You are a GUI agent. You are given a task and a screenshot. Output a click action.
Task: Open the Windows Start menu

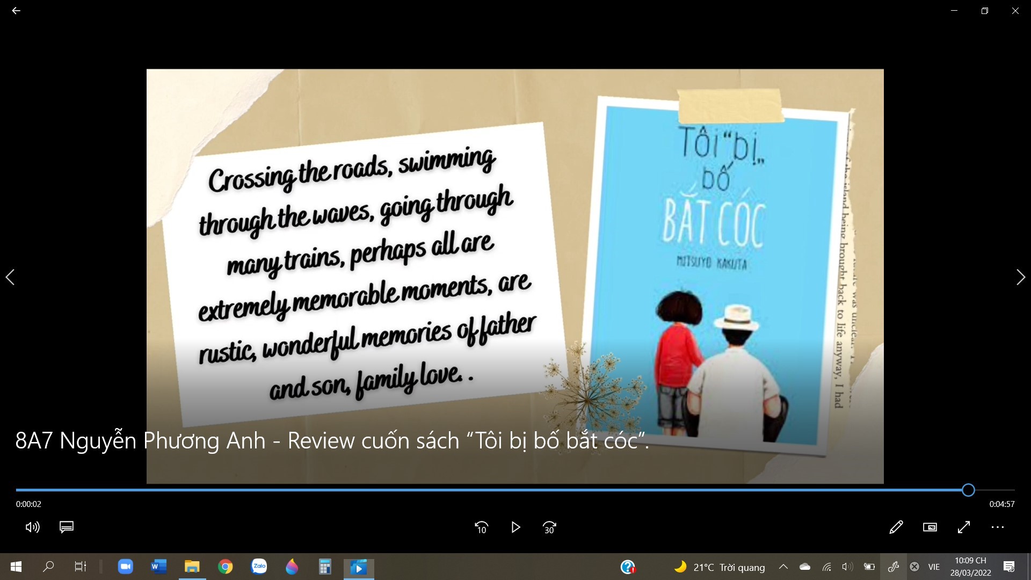16,567
